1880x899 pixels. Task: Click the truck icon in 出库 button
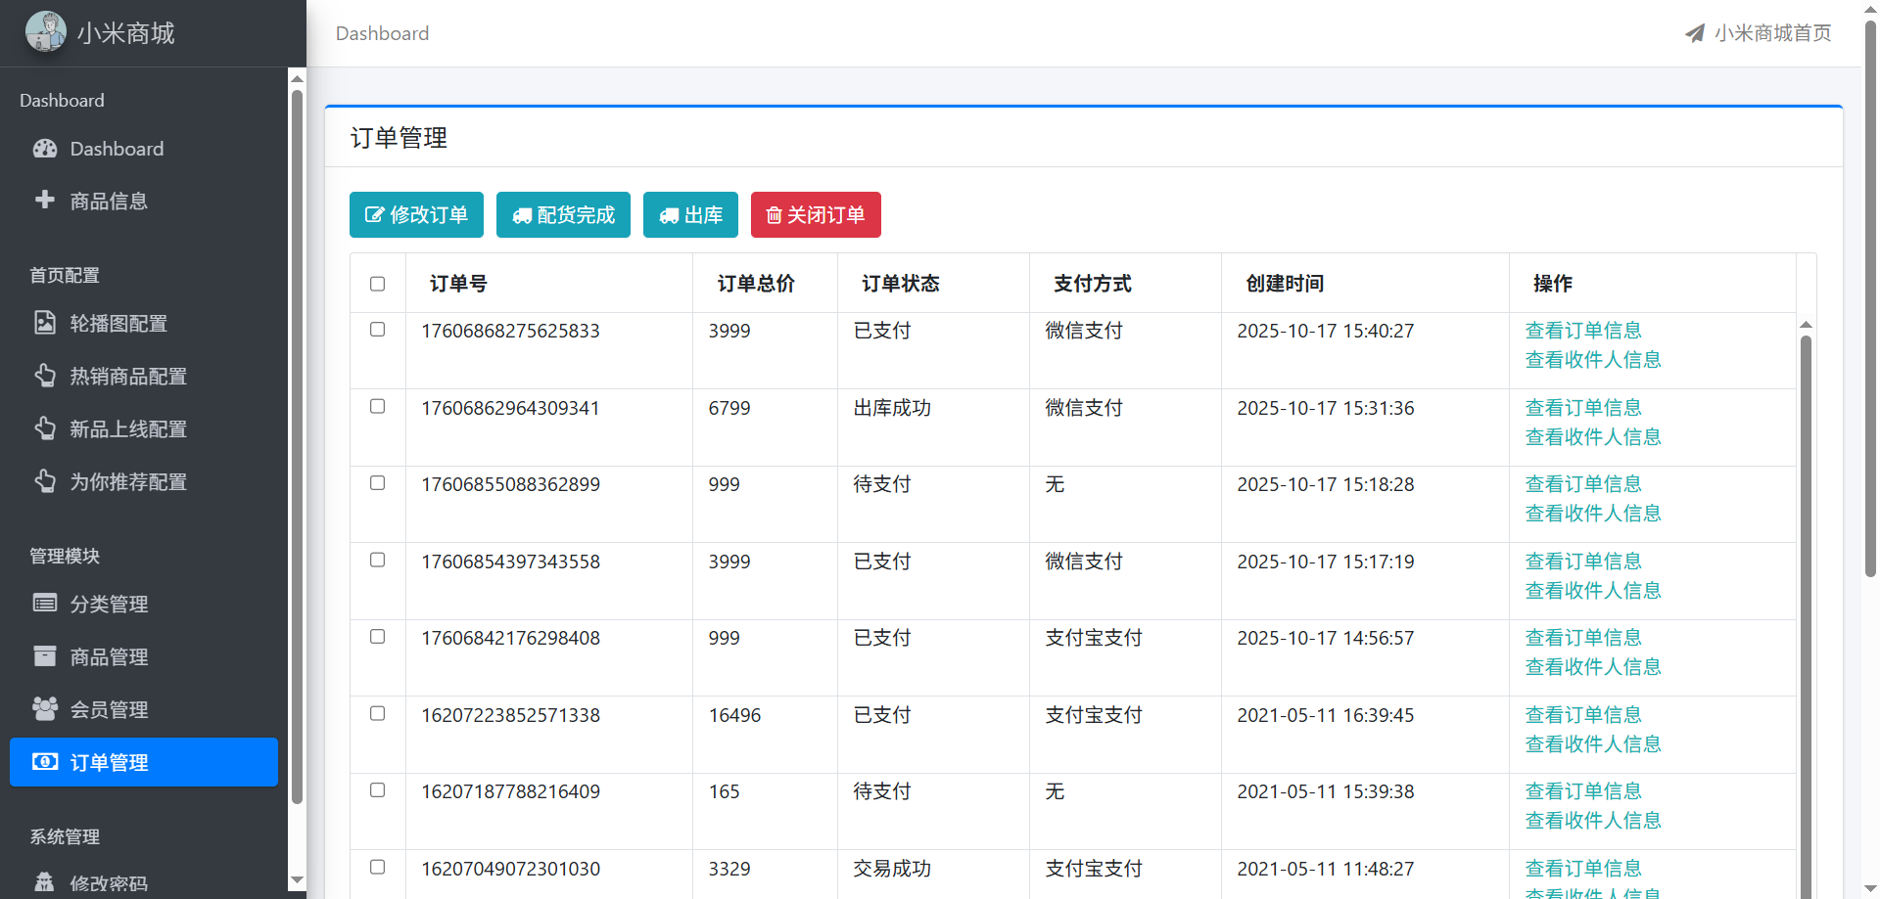pyautogui.click(x=669, y=215)
